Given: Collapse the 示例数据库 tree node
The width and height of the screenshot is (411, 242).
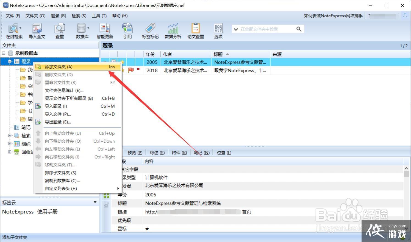Looking at the screenshot, I should pos(4,53).
